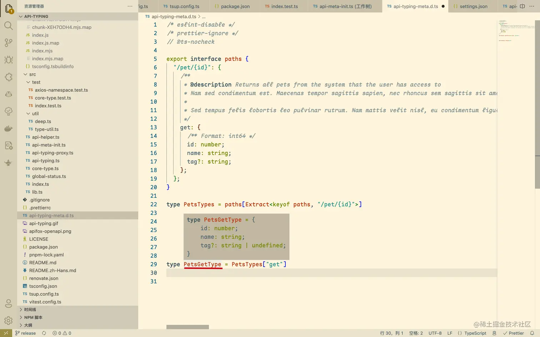
Task: Collapse the src folder
Action: (x=77, y=74)
